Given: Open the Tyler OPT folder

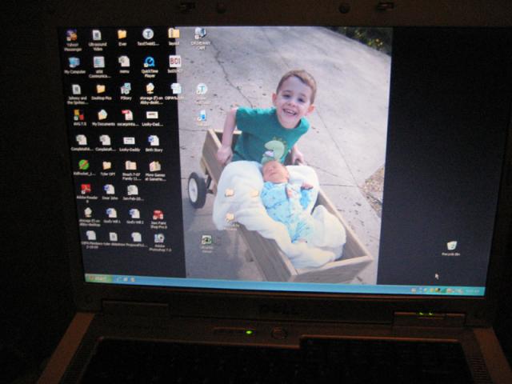Looking at the screenshot, I should tap(107, 169).
